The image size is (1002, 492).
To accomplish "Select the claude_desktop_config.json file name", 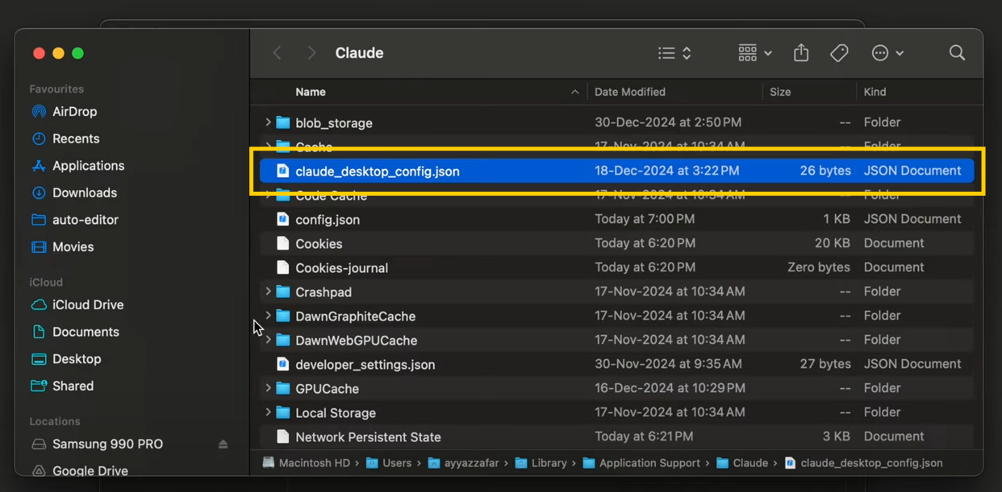I will click(x=378, y=171).
